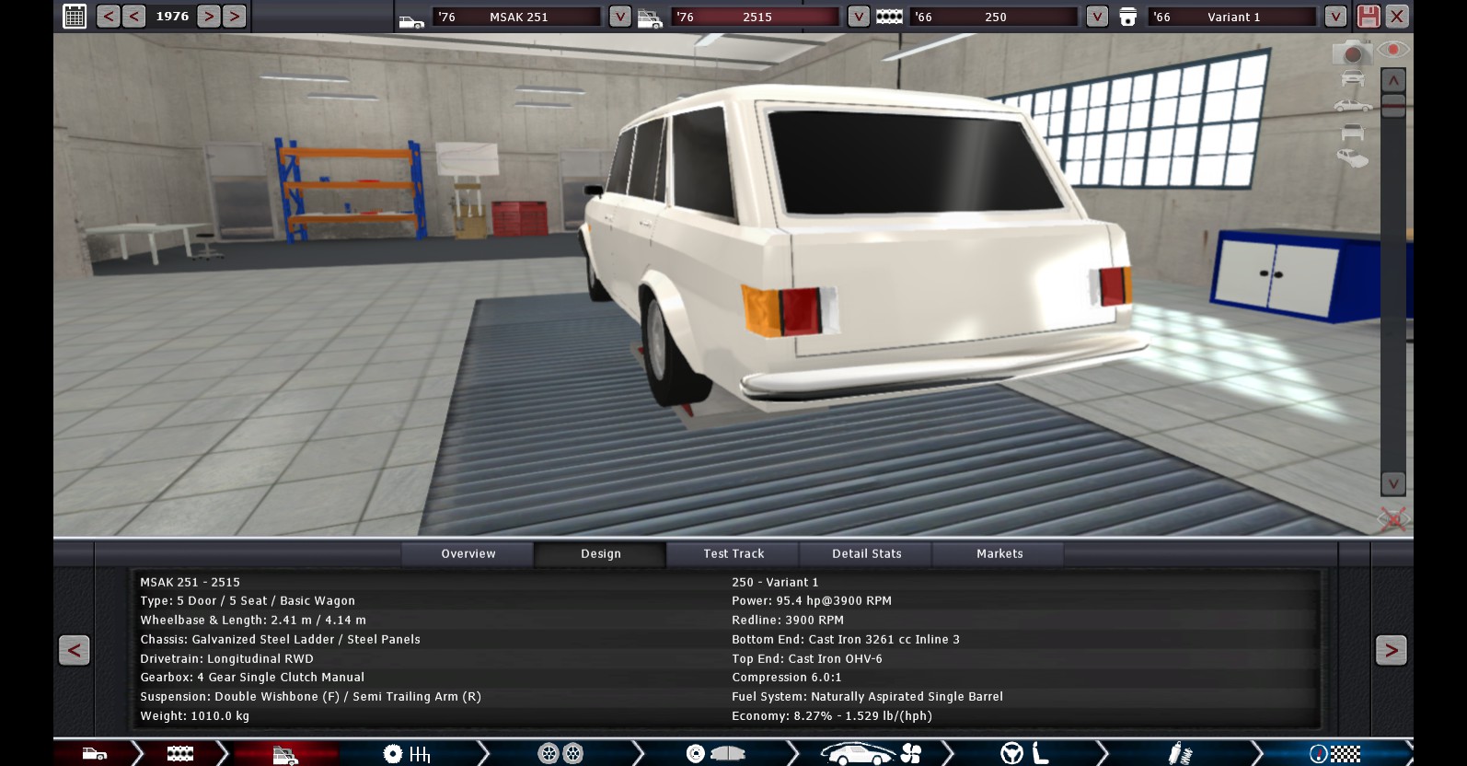The height and width of the screenshot is (766, 1467).
Task: Click the scroll down arrow in viewport sidebar
Action: tap(1393, 483)
